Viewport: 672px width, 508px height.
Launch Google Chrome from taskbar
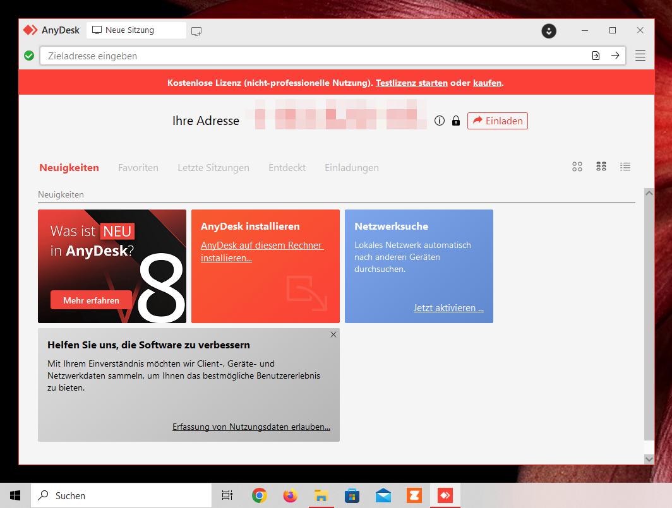click(260, 495)
